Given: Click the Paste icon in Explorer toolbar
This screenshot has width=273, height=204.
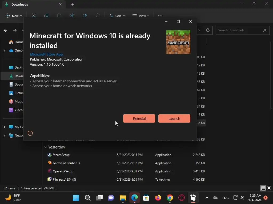Looking at the screenshot, I should (59, 16).
